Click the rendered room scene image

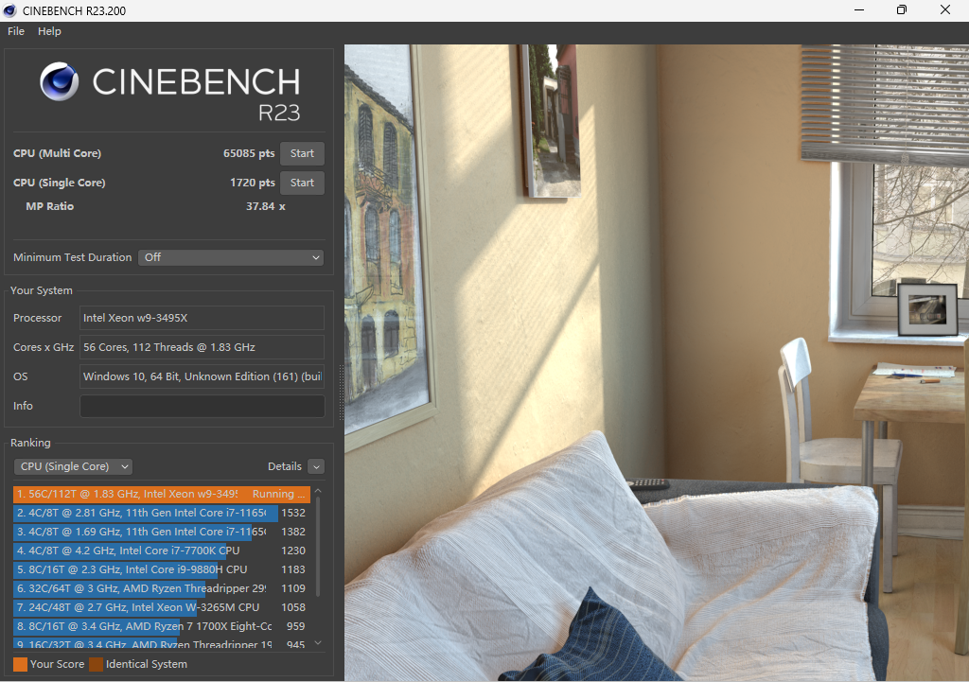657,362
